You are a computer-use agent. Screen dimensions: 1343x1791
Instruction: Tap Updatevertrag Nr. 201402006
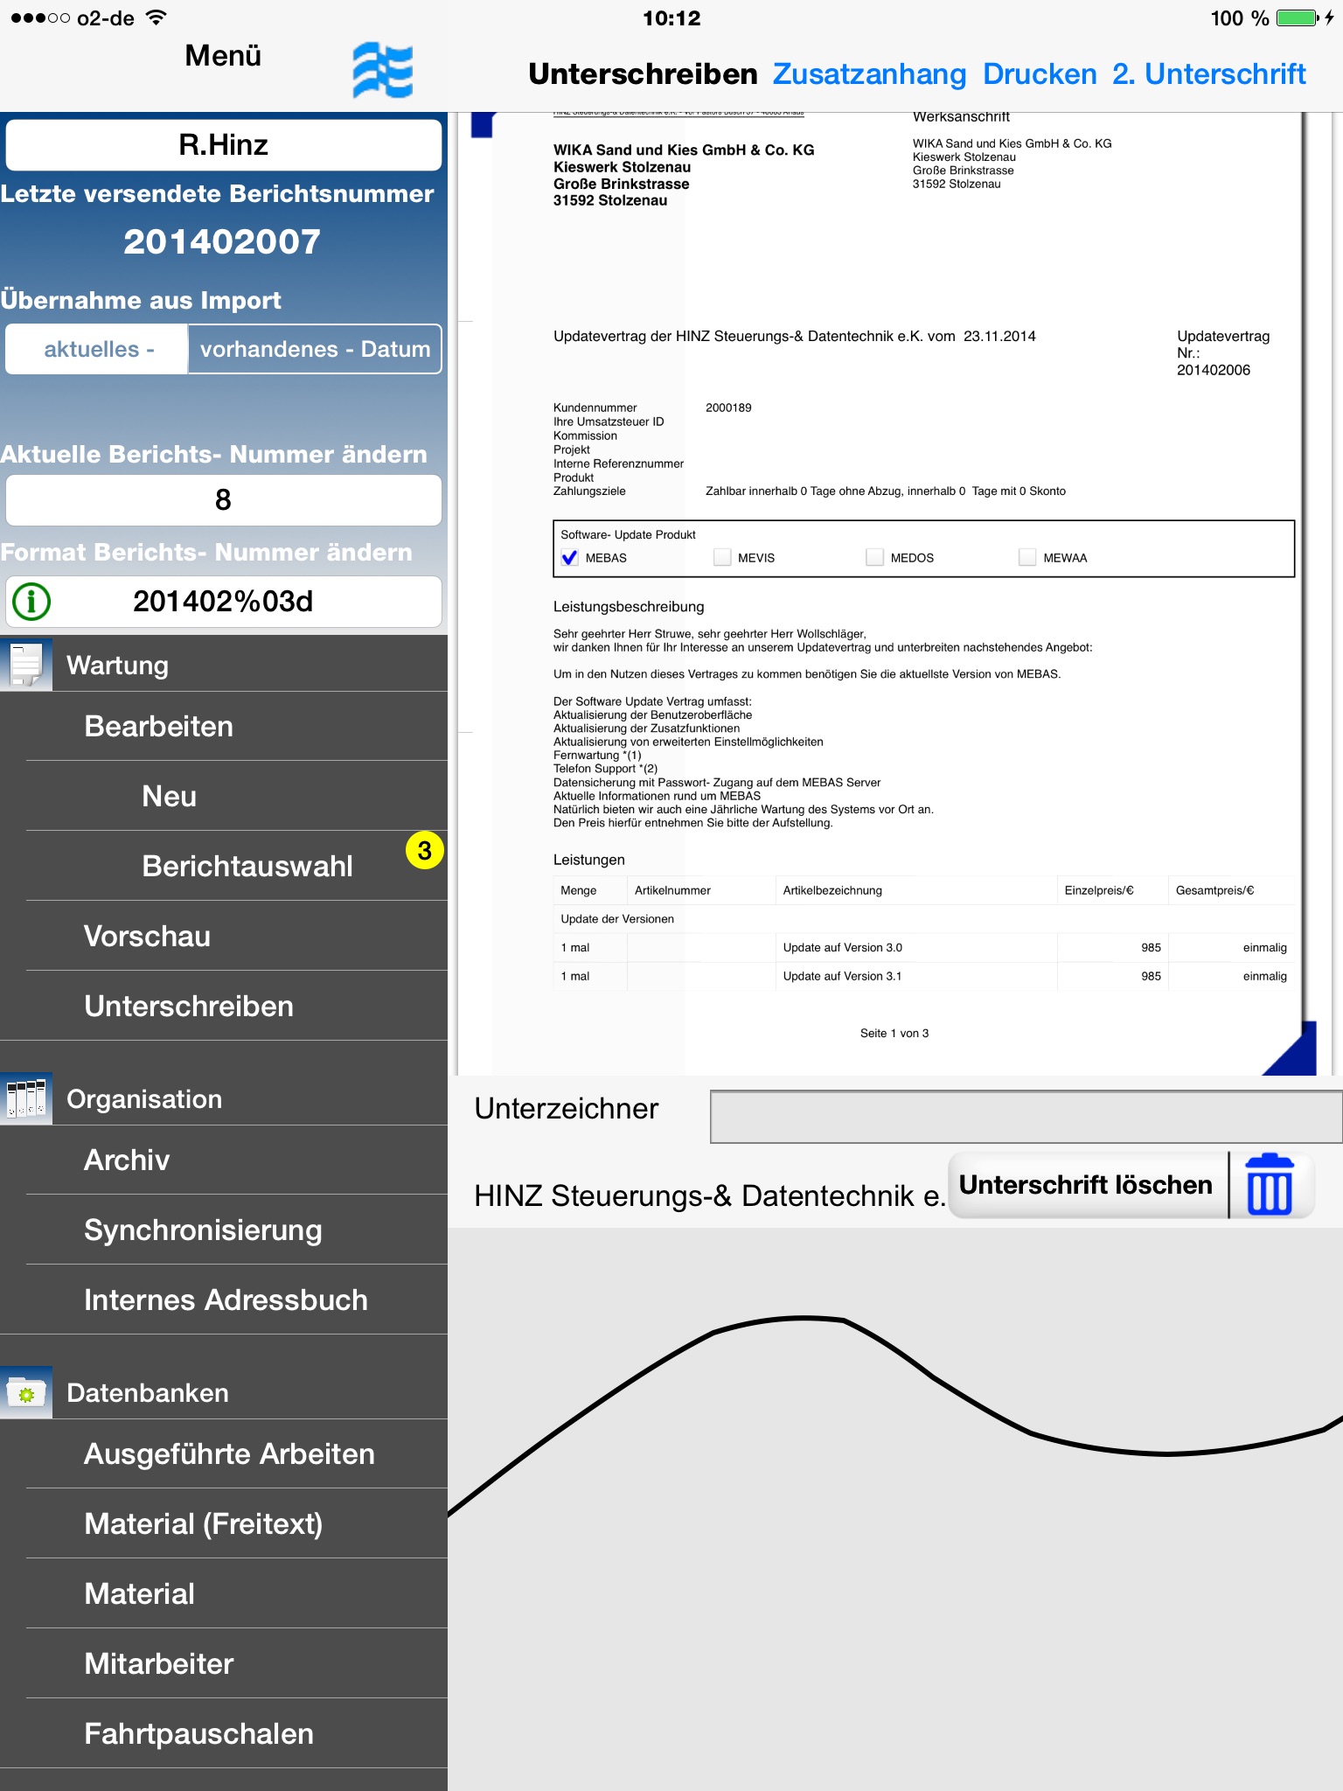click(x=1222, y=352)
